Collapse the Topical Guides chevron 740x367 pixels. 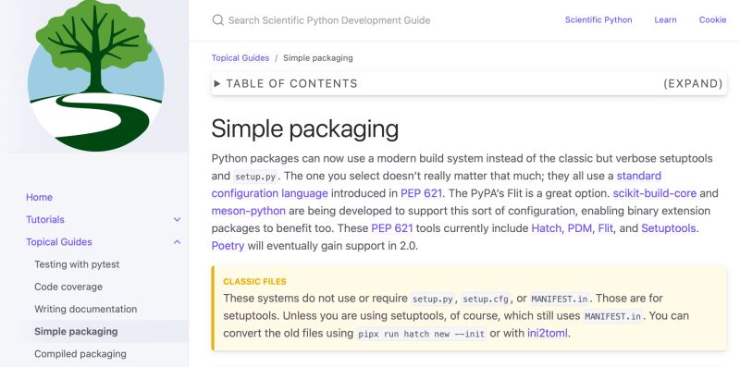177,242
